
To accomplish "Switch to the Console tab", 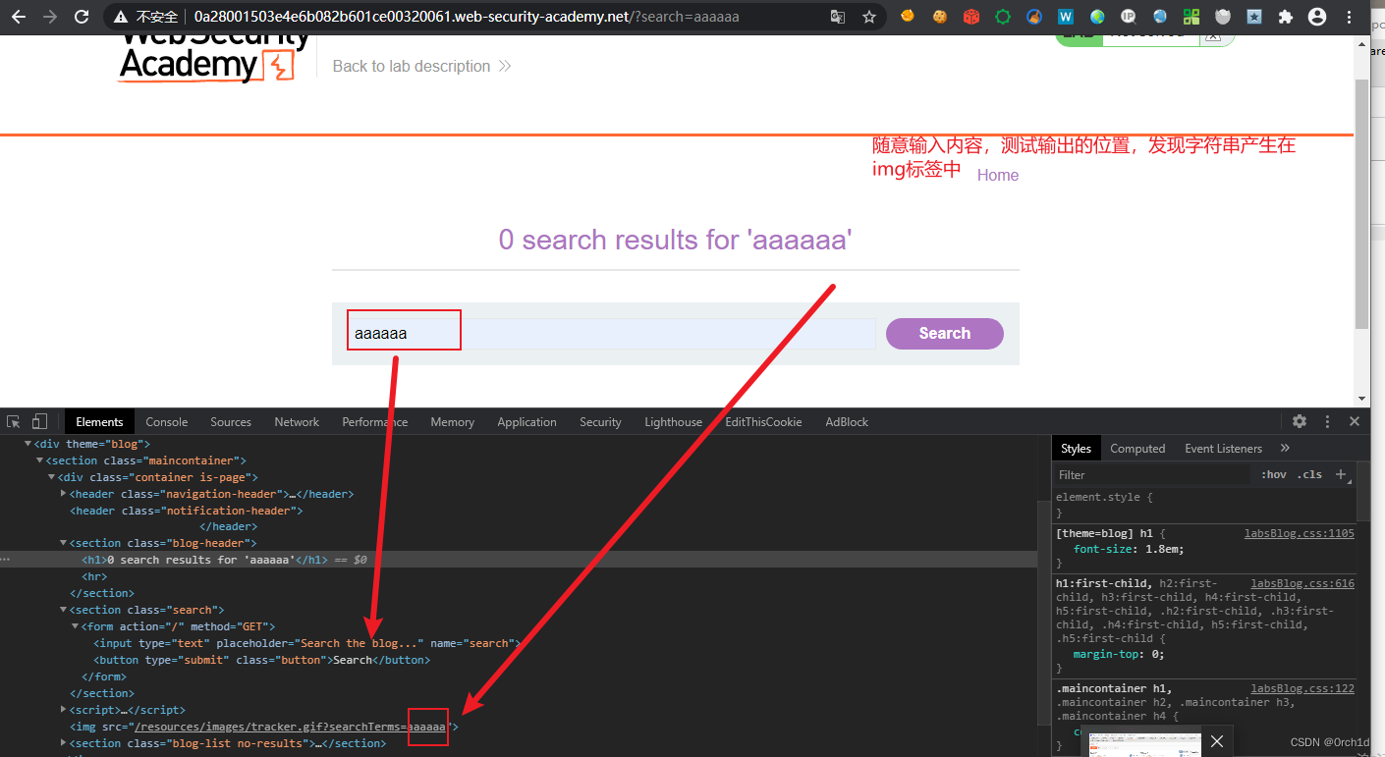I will [167, 422].
